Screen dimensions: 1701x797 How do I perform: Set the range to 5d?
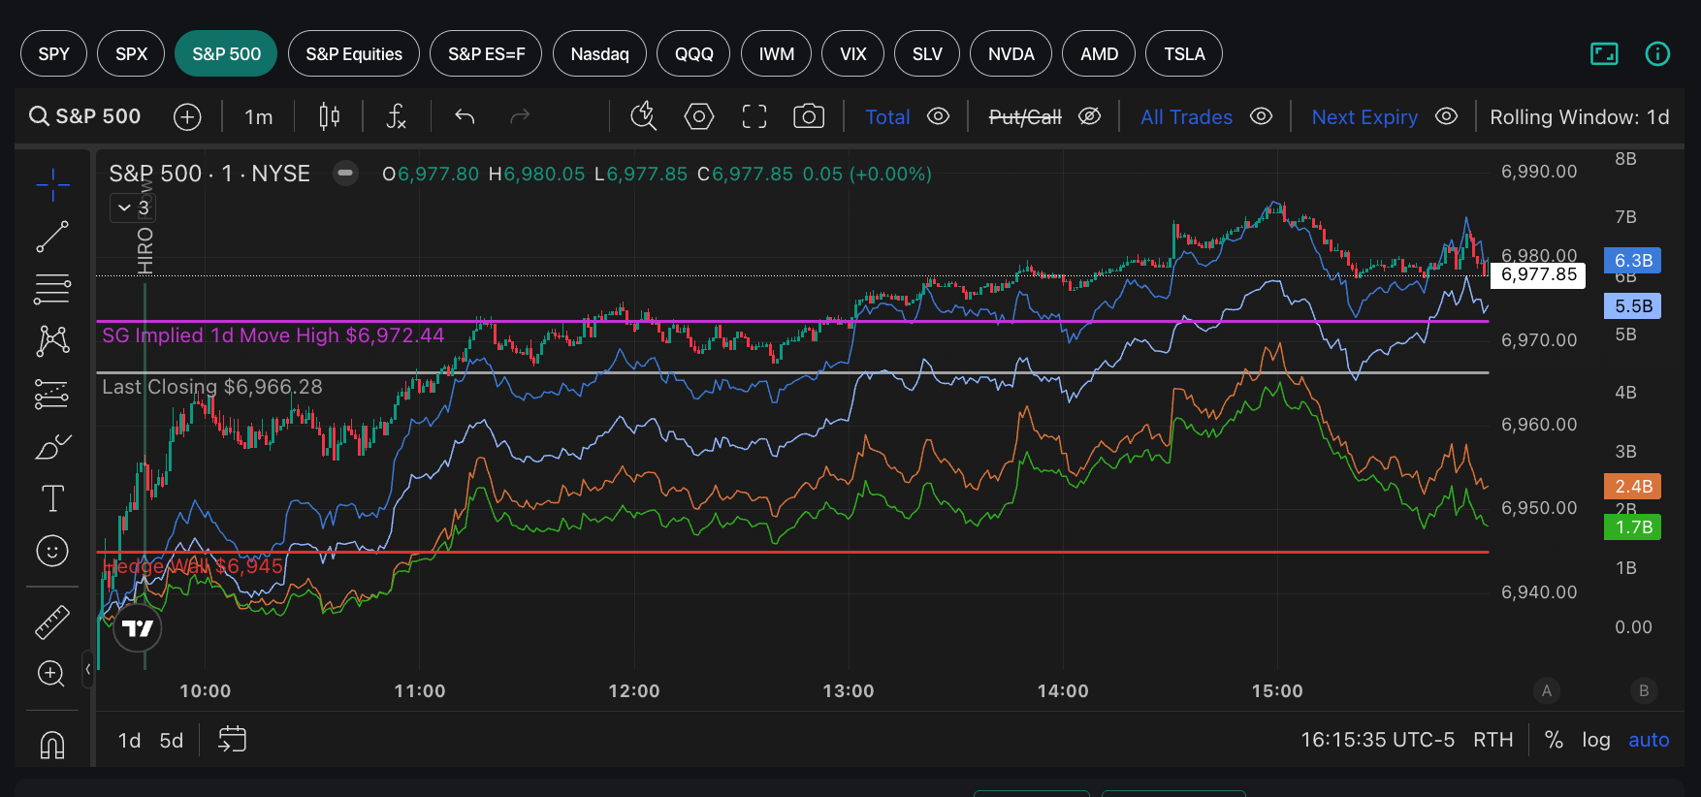click(x=172, y=741)
